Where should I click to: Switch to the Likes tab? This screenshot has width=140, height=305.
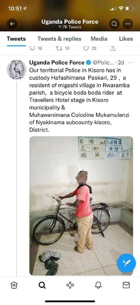tap(126, 39)
